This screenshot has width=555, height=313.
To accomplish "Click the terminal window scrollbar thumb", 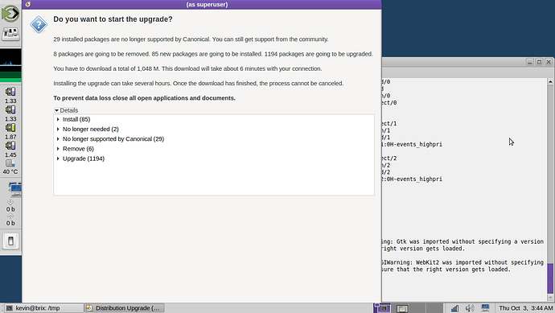I will 550,278.
